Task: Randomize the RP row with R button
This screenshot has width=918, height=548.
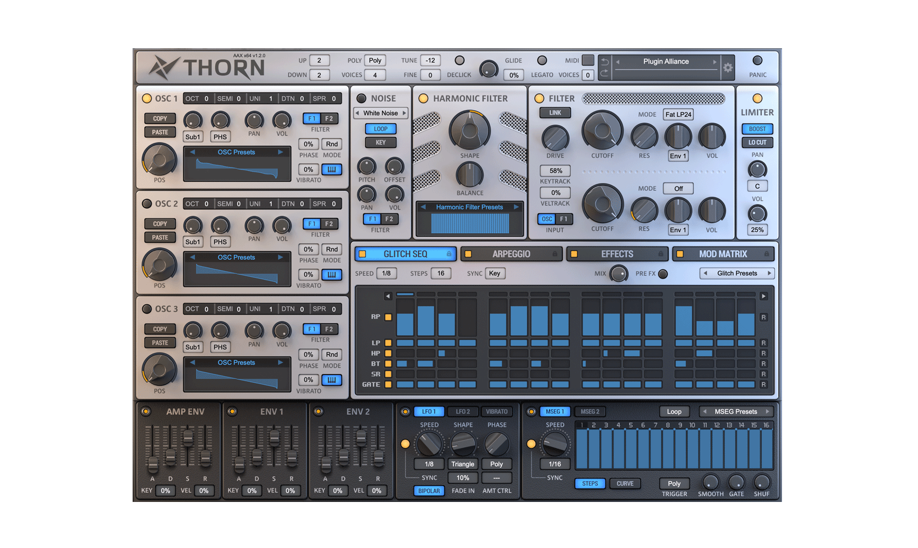Action: click(x=764, y=317)
